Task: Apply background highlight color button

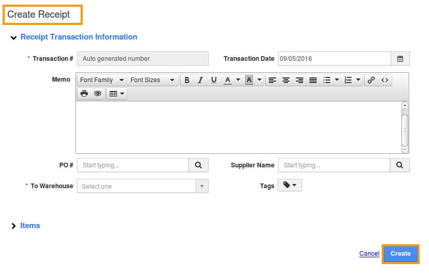Action: point(249,80)
